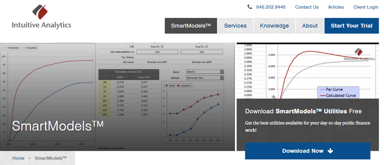Screen dimensions: 384x165
Task: Expand the Borrower AAA market dropdown
Action: (205, 78)
